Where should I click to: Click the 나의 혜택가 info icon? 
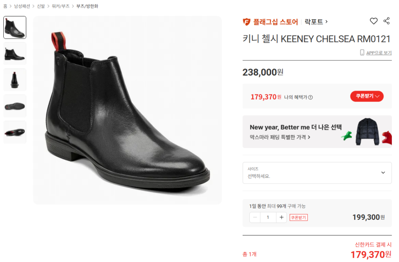(310, 97)
